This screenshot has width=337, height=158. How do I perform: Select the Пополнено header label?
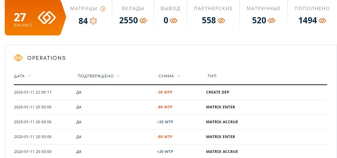[x=312, y=8]
